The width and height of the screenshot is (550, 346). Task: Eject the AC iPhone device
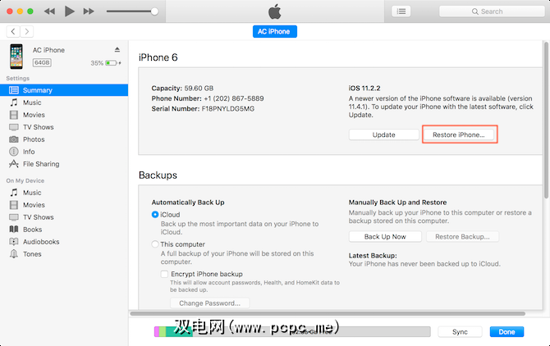117,50
